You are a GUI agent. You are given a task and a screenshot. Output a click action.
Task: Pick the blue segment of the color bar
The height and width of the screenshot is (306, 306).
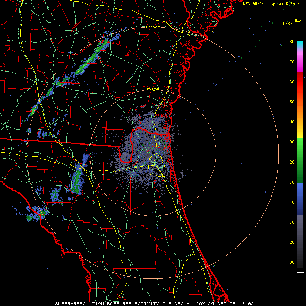pyautogui.click(x=300, y=199)
